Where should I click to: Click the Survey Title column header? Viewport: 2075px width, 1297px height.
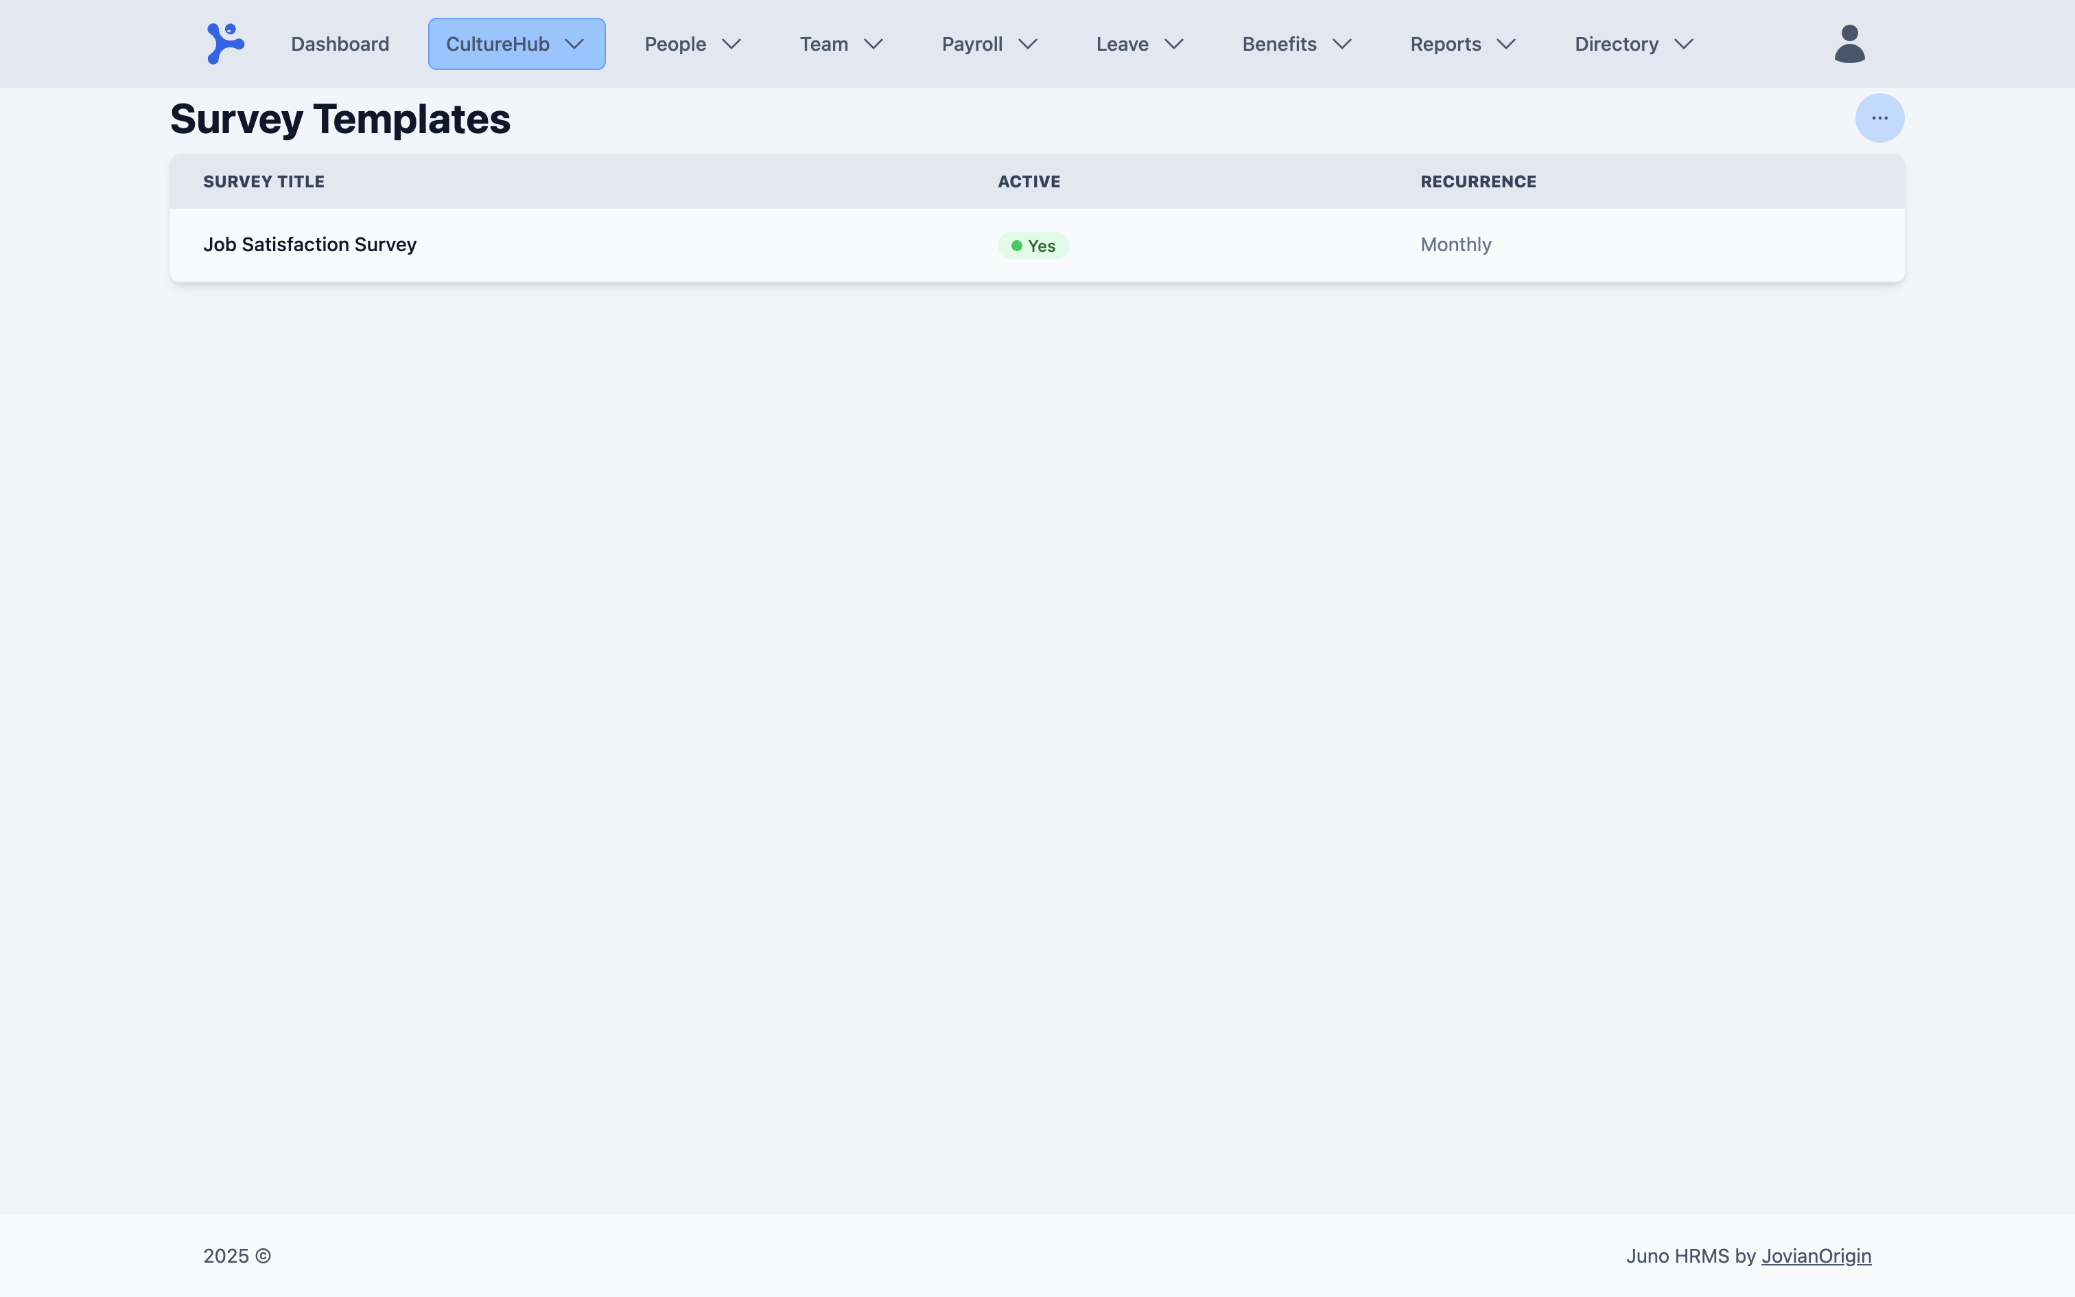click(263, 182)
